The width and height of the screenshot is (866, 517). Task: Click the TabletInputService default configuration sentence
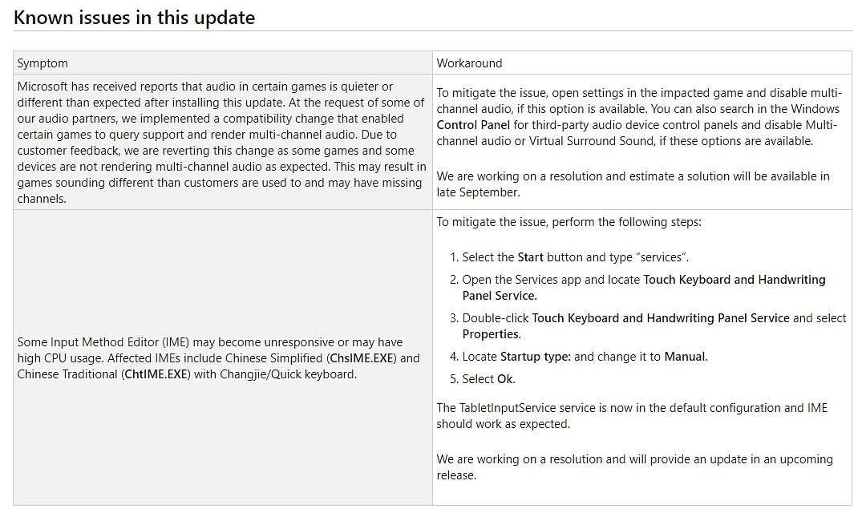coord(633,416)
